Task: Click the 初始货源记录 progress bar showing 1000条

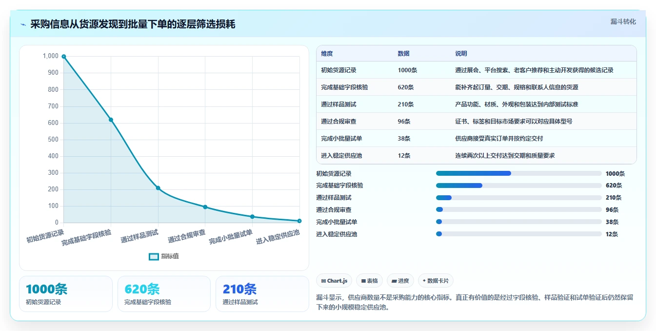Action: (519, 173)
